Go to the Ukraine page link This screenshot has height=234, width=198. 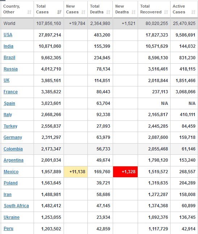(12, 217)
